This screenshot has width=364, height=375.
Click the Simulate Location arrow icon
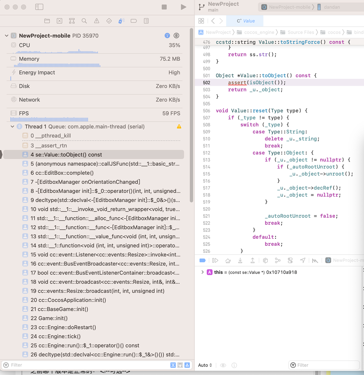[302, 260]
